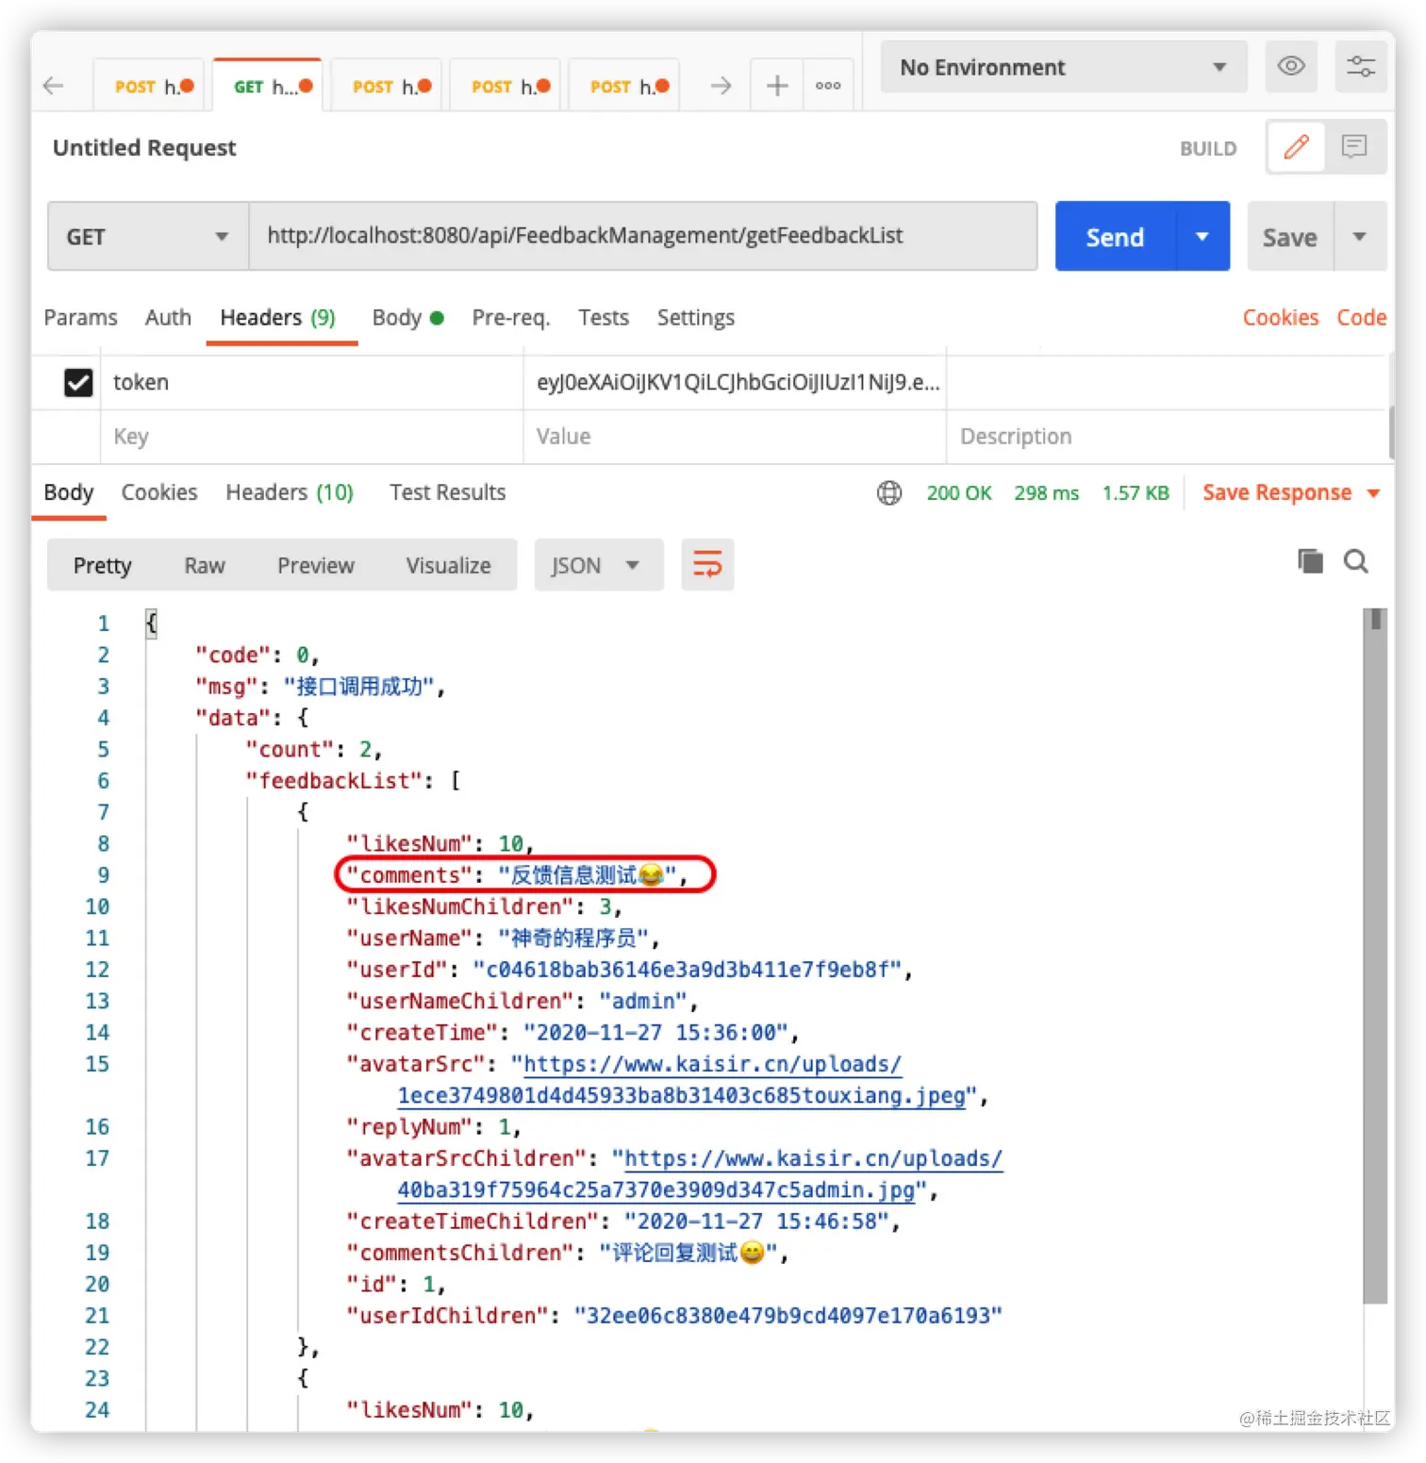1426x1463 pixels.
Task: Click the token header value cell
Action: click(734, 382)
